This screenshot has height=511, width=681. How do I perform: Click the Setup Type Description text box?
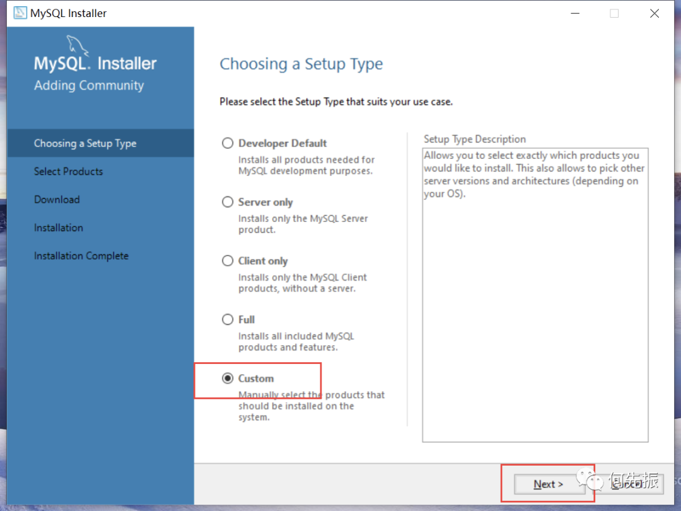[x=535, y=295]
